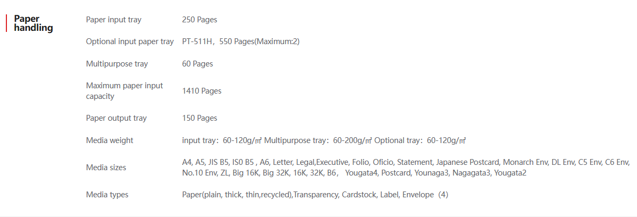Select the "Media weight" row label
The width and height of the screenshot is (637, 217).
coord(109,140)
